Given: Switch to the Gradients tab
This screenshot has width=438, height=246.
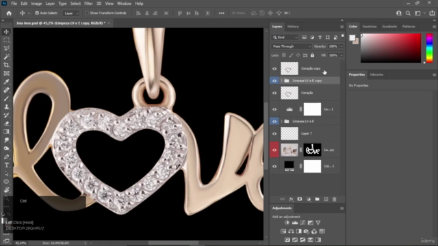Looking at the screenshot, I should click(x=389, y=27).
